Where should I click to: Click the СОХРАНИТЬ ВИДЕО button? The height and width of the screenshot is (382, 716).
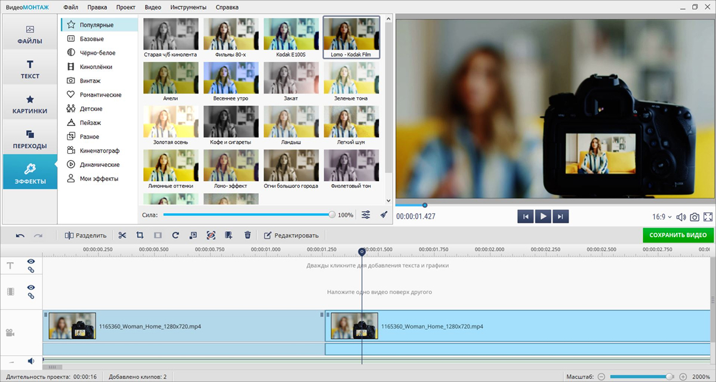coord(678,235)
